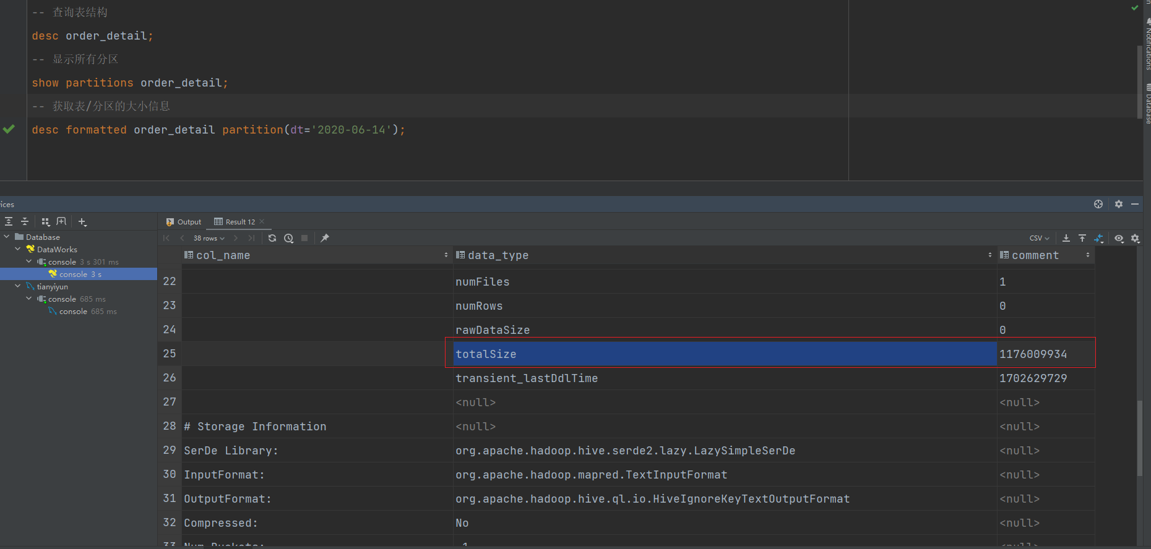Reload the result page data
Image resolution: width=1151 pixels, height=549 pixels.
pyautogui.click(x=272, y=238)
